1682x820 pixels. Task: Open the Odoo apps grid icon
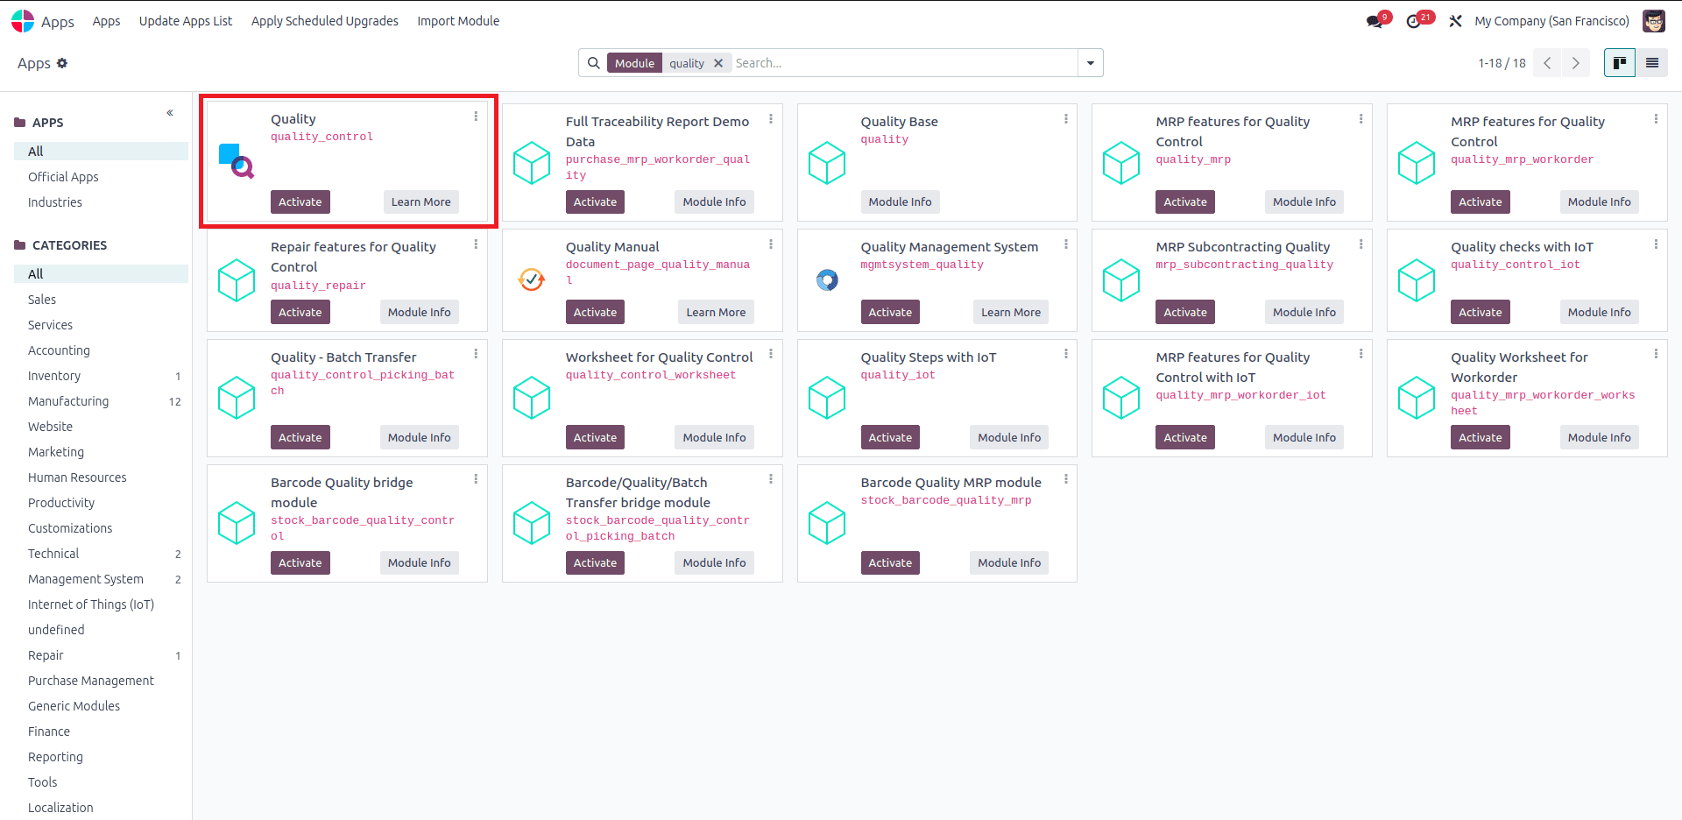(22, 20)
